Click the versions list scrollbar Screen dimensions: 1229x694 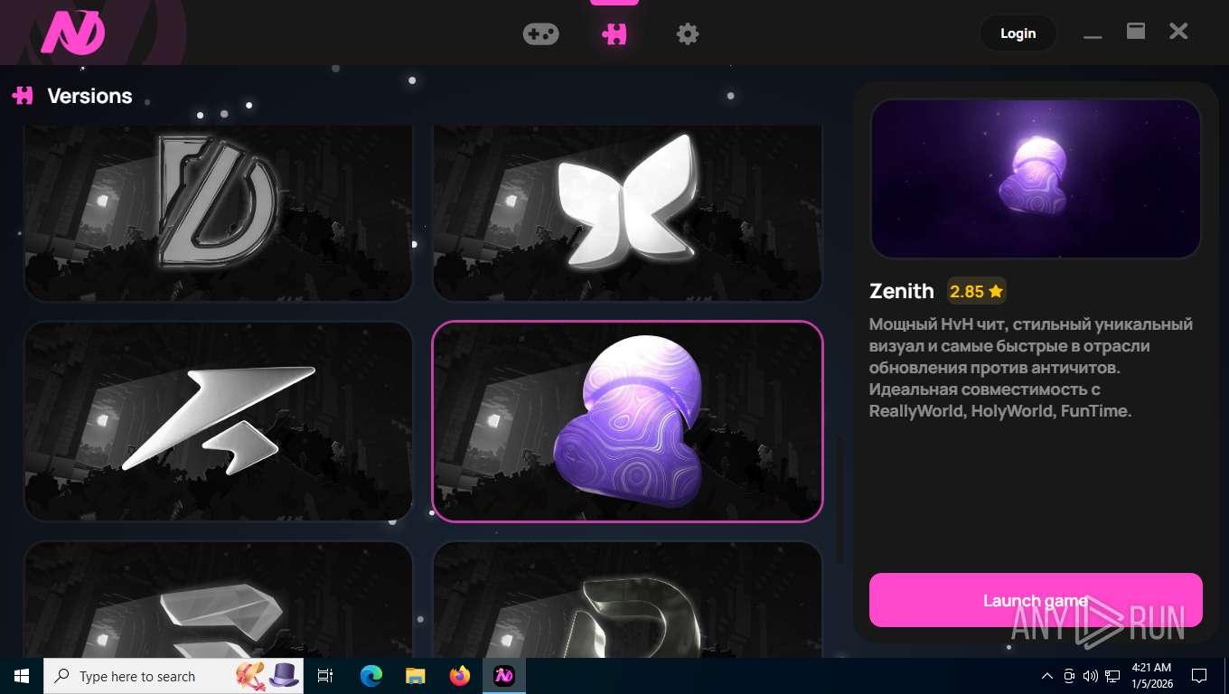(x=840, y=502)
